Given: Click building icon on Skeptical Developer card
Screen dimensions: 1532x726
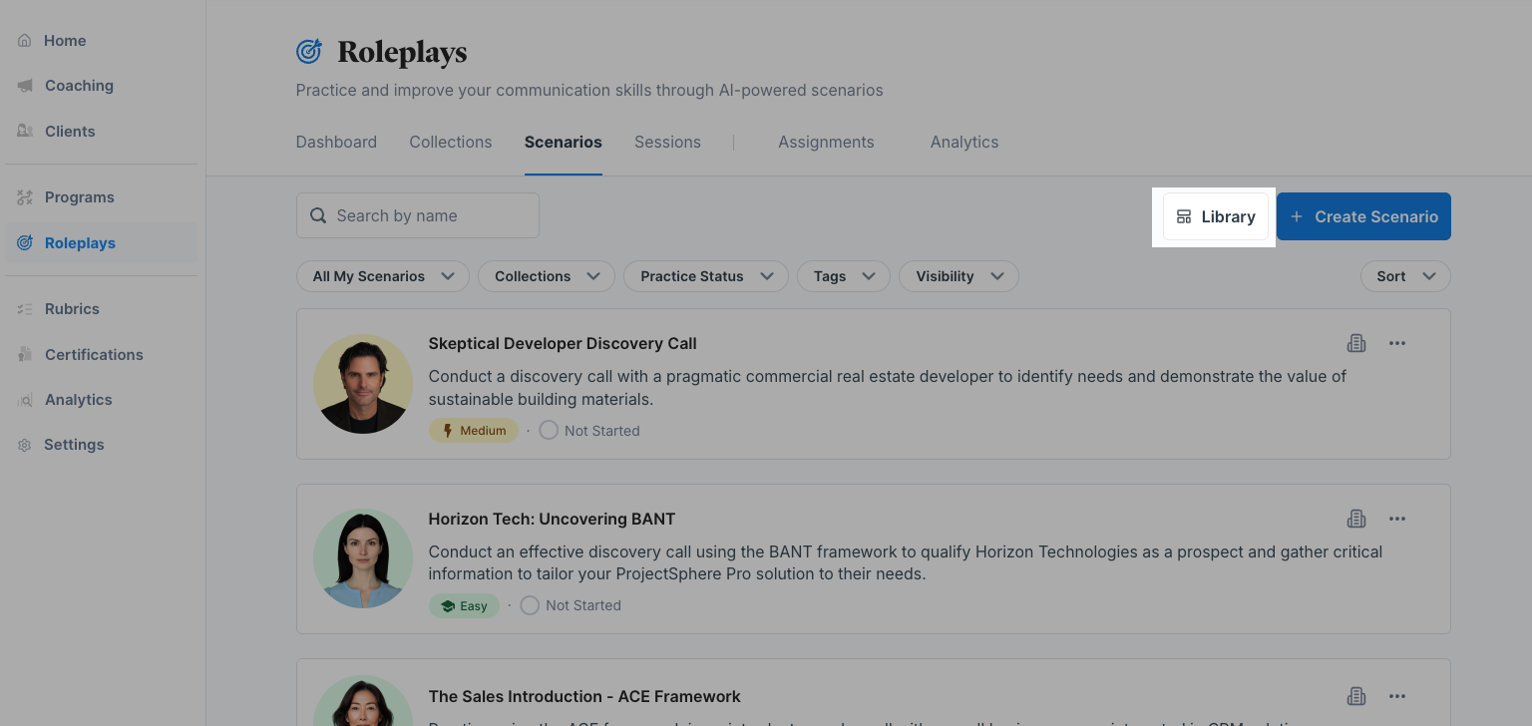Looking at the screenshot, I should pyautogui.click(x=1356, y=343).
